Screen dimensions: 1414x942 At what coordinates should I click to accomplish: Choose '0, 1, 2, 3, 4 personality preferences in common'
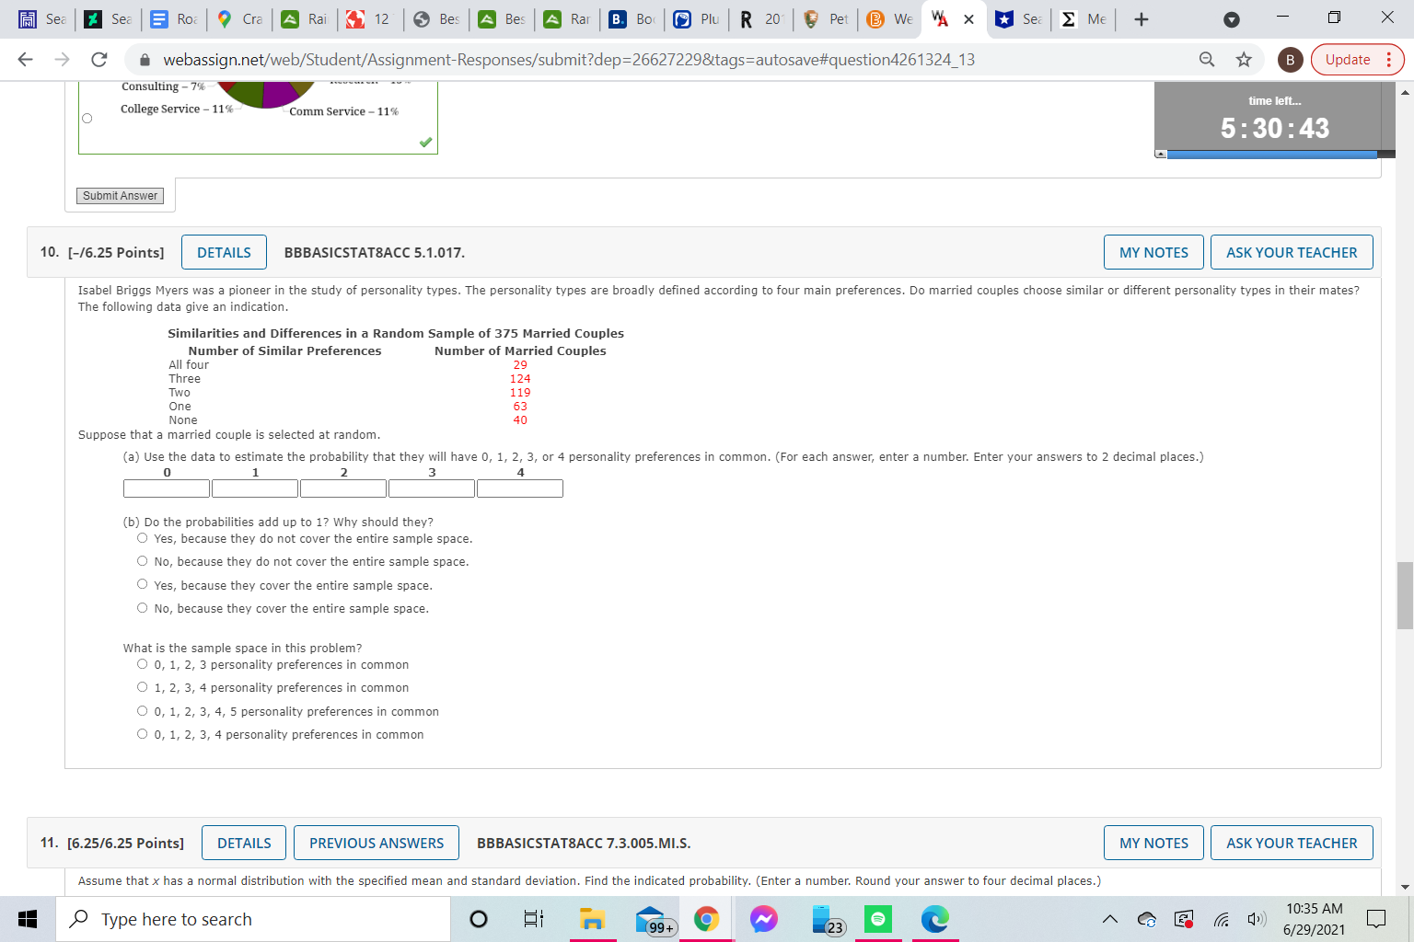click(142, 732)
